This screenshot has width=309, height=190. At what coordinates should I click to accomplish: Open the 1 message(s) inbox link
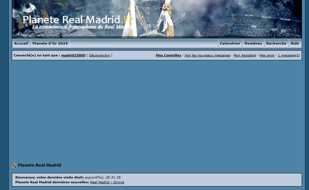tap(289, 55)
